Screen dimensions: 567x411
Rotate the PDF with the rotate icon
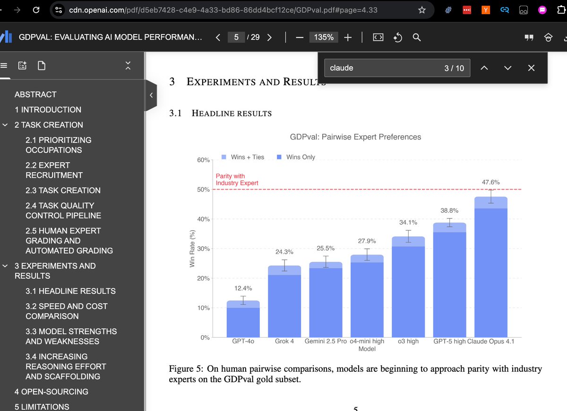(x=398, y=37)
